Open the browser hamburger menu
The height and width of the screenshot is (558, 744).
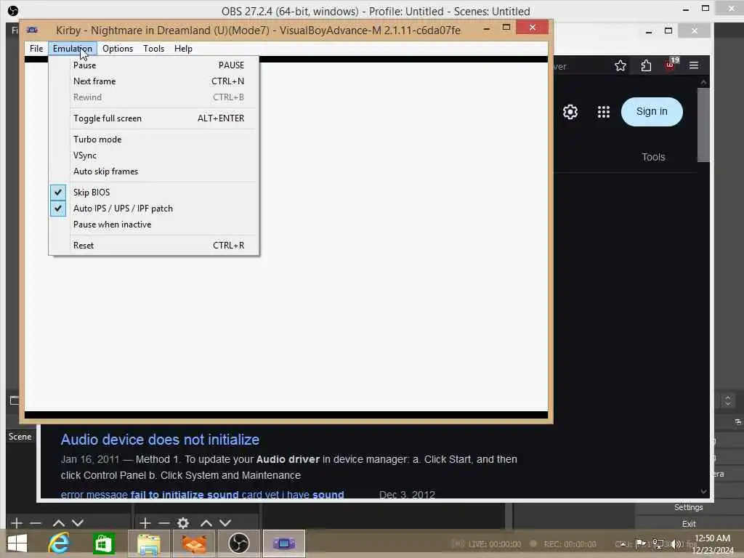694,65
